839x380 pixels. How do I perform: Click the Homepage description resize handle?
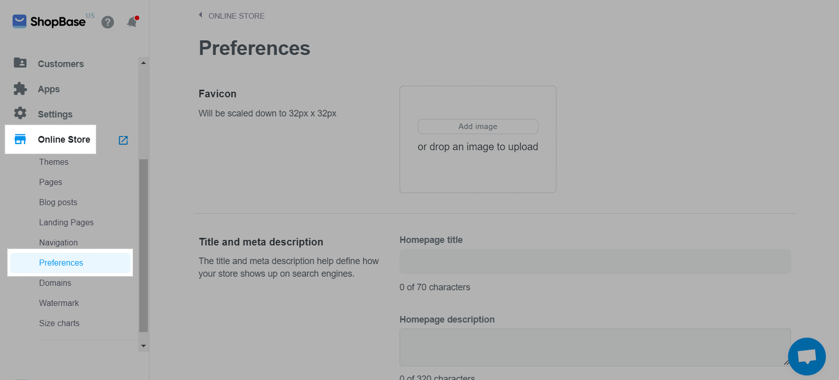tap(787, 362)
